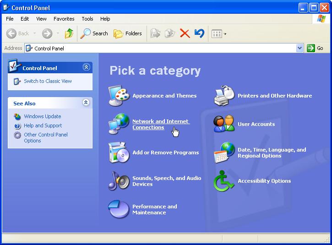Open the Performance and Maintenance pie chart icon
Screen dimensions: 332x245
point(119,209)
